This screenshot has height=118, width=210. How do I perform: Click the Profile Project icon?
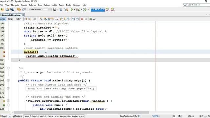[85, 10]
